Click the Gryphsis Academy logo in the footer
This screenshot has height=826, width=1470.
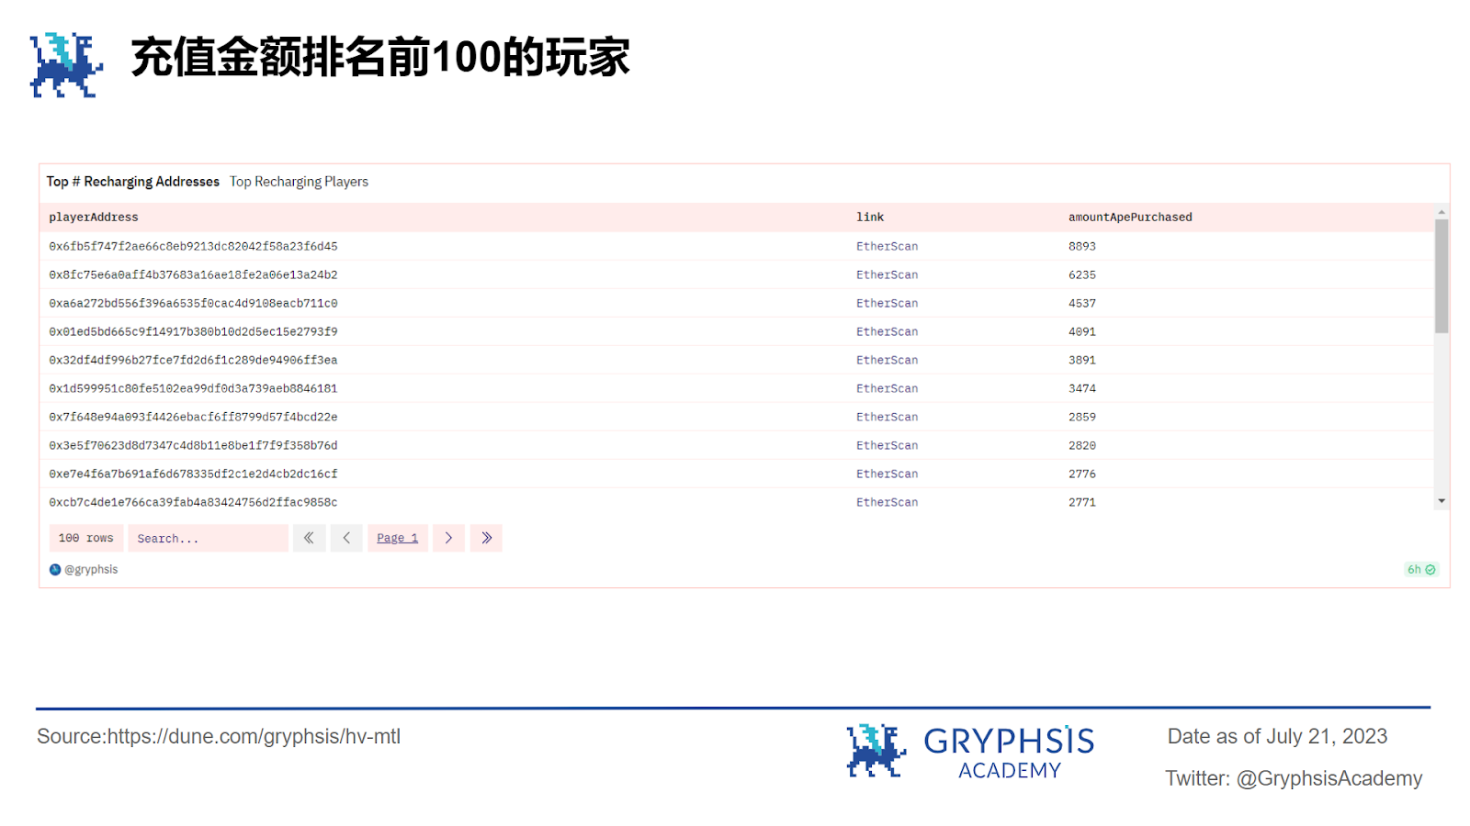[970, 752]
